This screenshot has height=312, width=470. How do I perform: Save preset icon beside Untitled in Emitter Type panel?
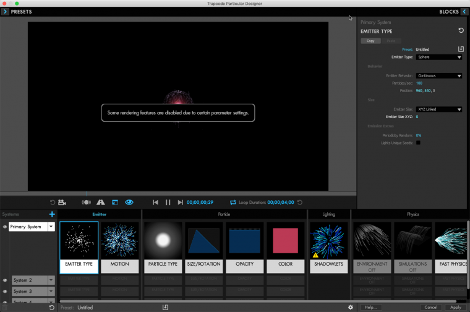pos(461,49)
